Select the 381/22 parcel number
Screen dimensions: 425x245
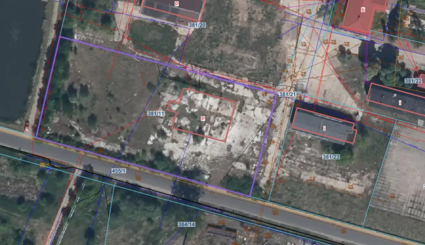click(x=413, y=81)
